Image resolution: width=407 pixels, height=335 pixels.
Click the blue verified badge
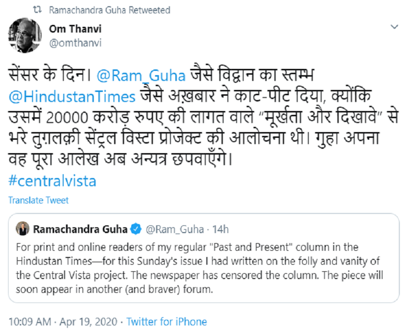coord(136,229)
